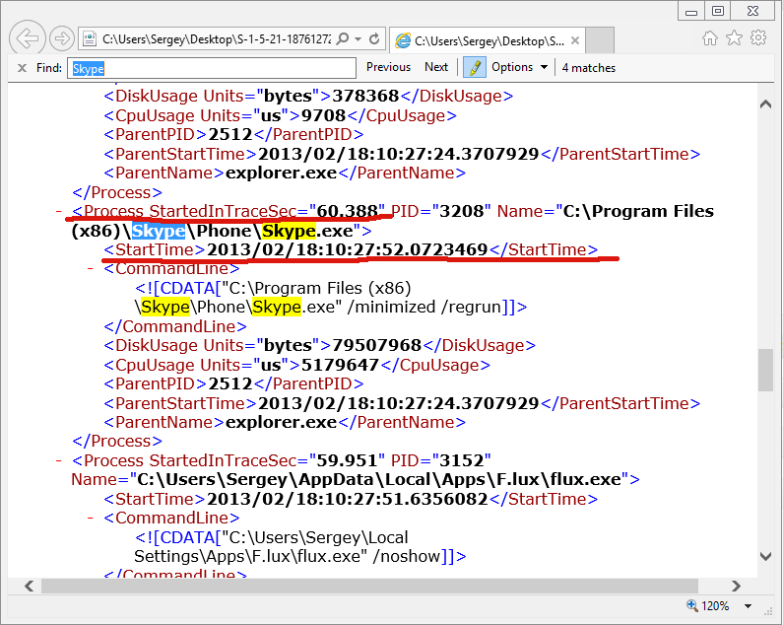This screenshot has height=625, width=783.
Task: Click the CpuUsage value 9708
Action: (324, 116)
